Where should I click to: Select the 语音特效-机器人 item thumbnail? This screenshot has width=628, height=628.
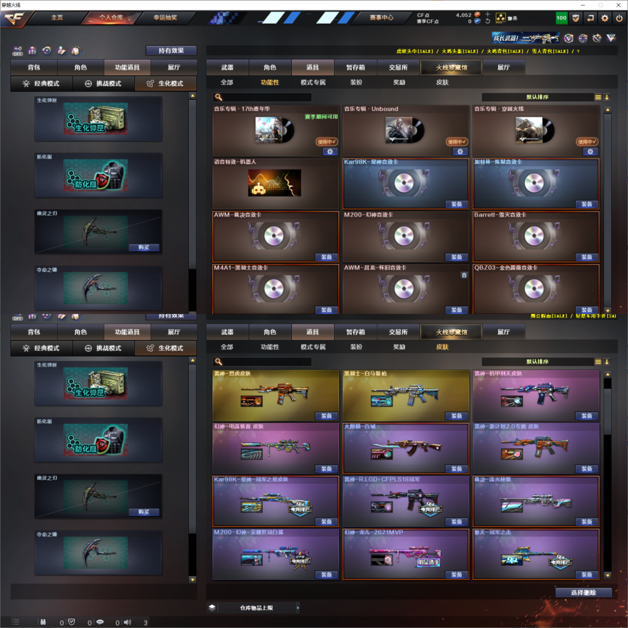tap(274, 183)
